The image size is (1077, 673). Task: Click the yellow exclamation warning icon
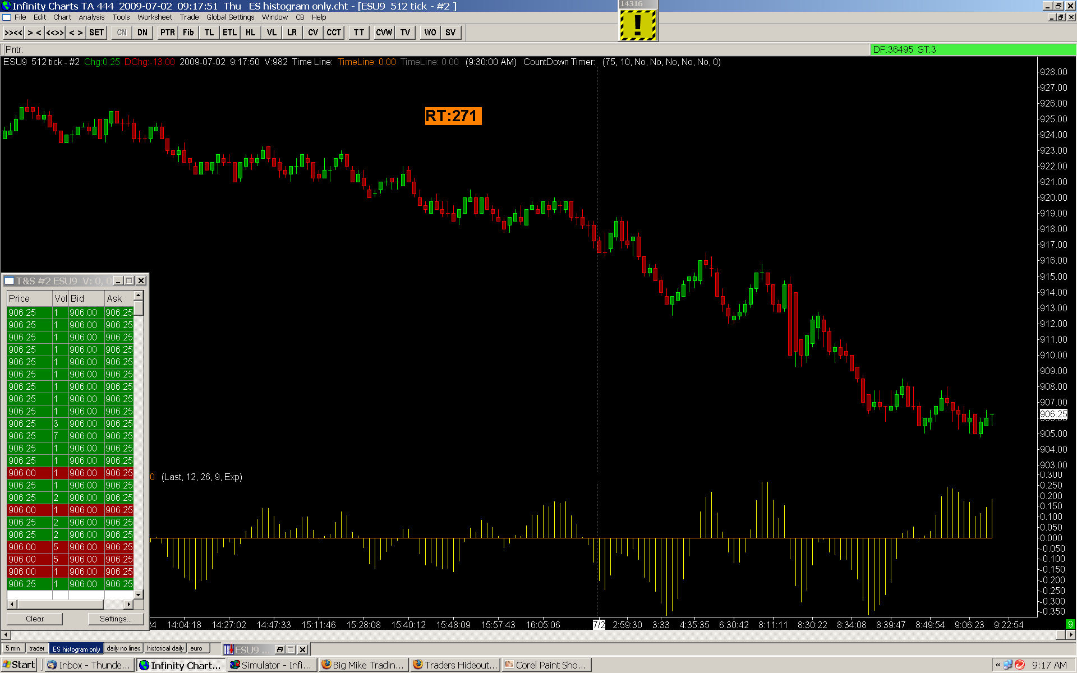pyautogui.click(x=638, y=25)
